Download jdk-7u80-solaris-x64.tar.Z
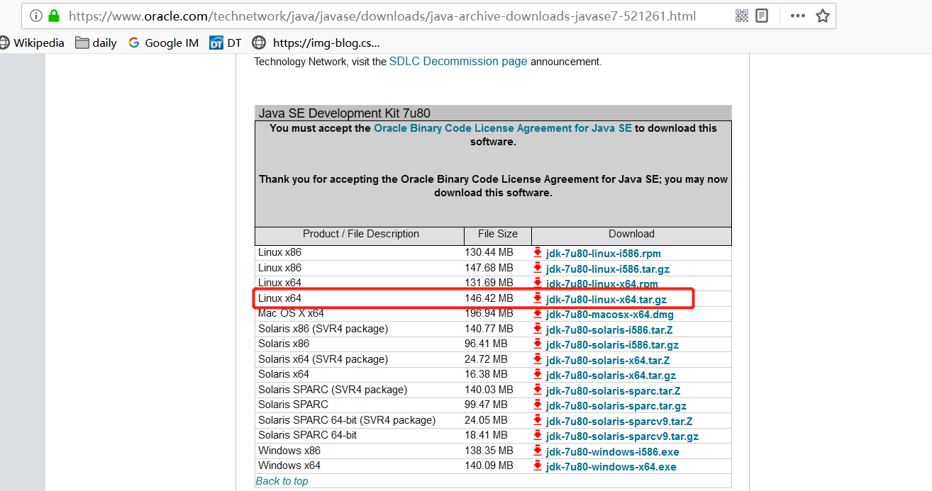The image size is (932, 491). click(608, 361)
